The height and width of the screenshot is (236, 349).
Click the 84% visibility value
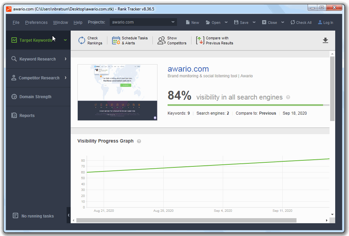pos(179,96)
